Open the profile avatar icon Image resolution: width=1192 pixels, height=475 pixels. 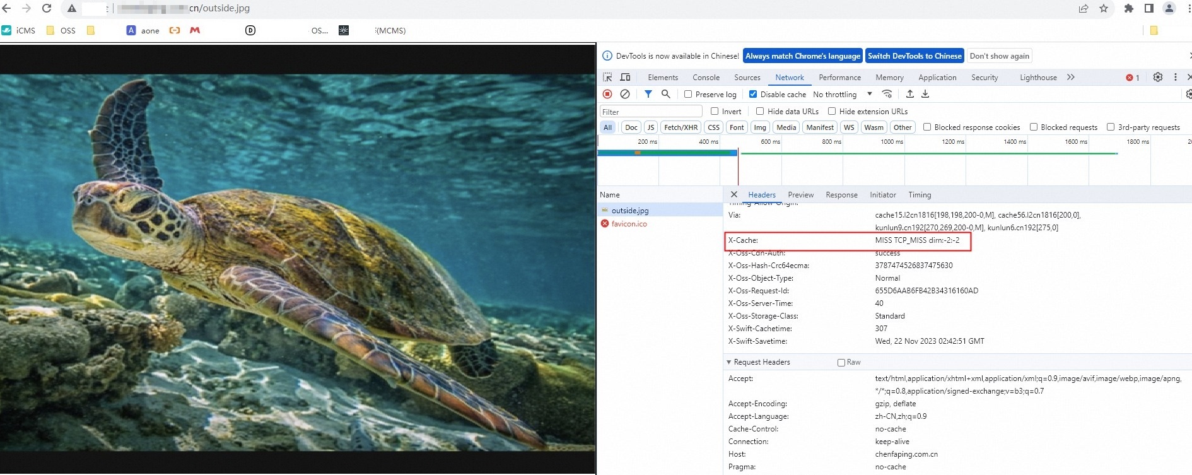coord(1169,8)
